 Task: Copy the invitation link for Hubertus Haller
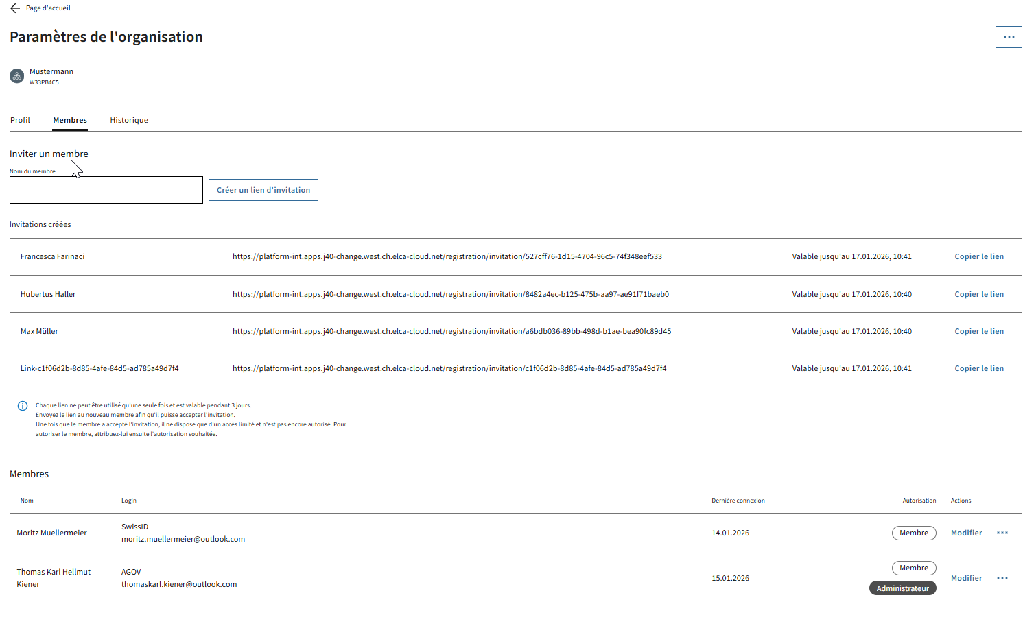tap(978, 294)
